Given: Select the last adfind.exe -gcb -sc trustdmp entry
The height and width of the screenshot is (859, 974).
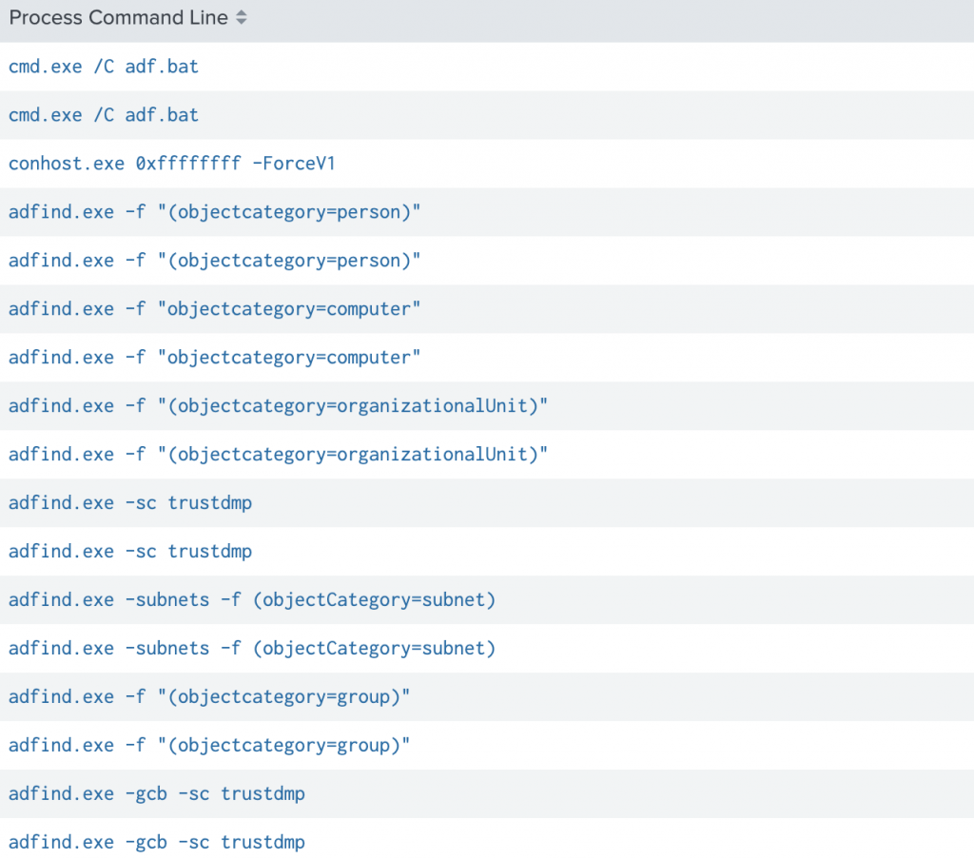Looking at the screenshot, I should (157, 843).
